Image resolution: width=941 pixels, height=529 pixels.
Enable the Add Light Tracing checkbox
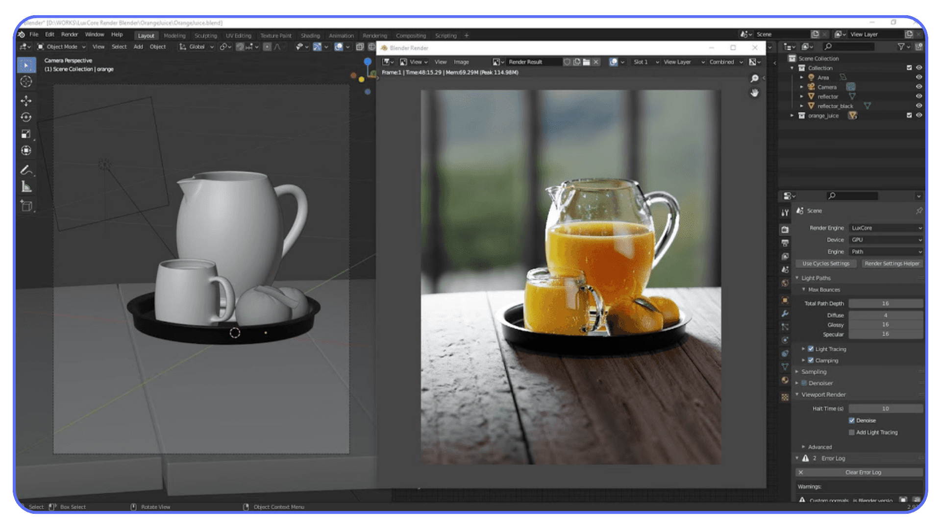pos(852,432)
